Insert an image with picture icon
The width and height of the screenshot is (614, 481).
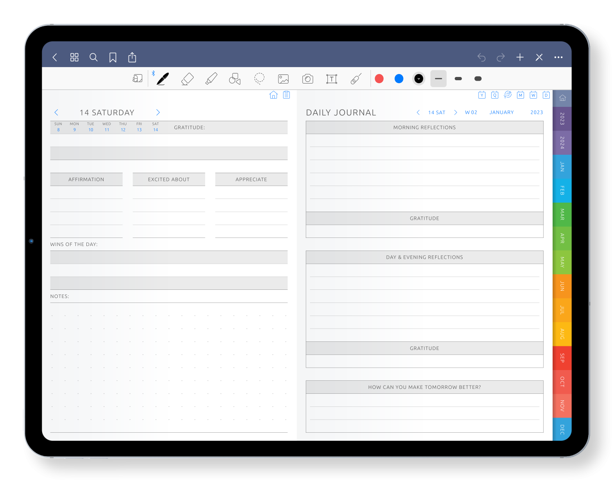(x=283, y=79)
